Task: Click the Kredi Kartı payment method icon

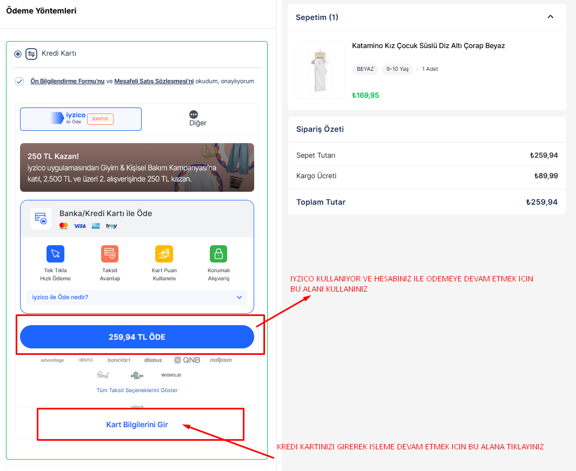Action: click(31, 53)
